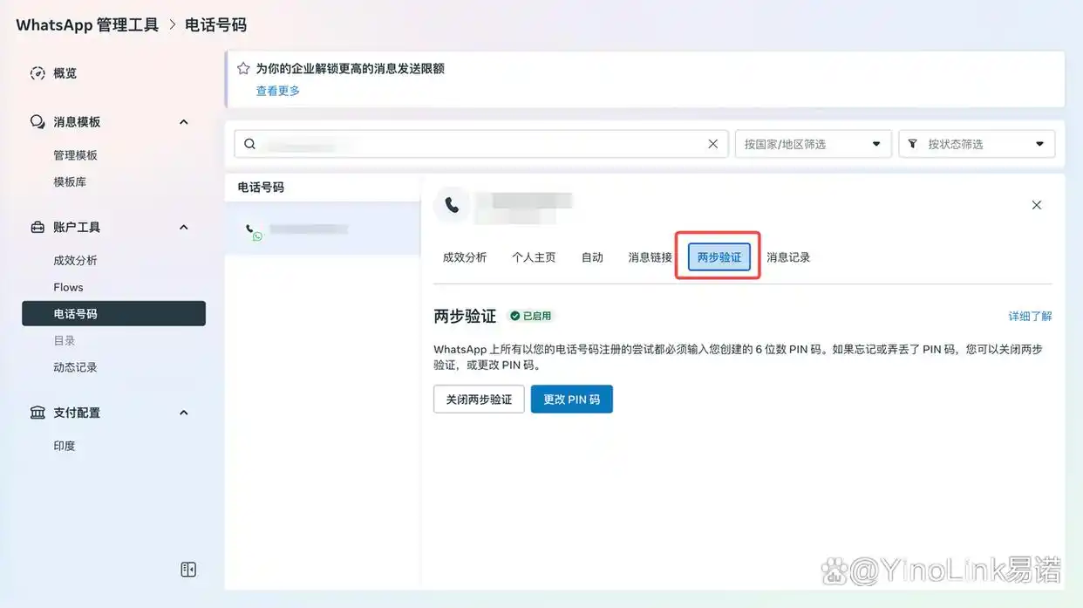Switch to the 成效分析 tab

click(465, 257)
